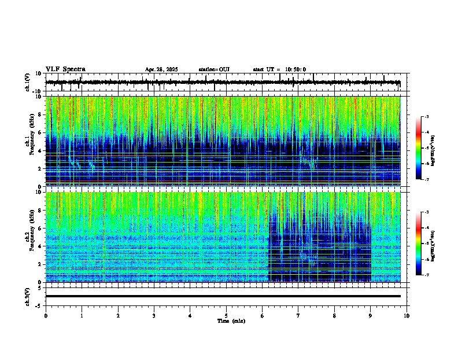Click the time axis tick label '8'

334,316
